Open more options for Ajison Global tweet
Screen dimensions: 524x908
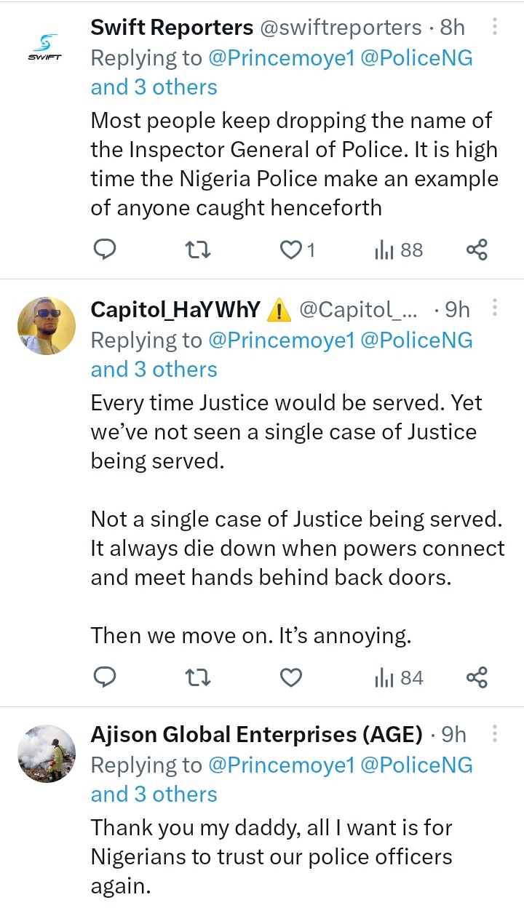click(x=495, y=733)
